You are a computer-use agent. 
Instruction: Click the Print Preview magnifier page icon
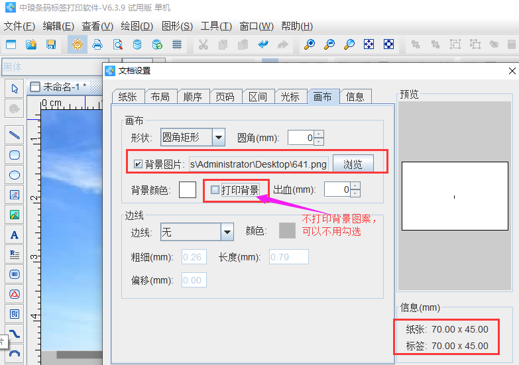pyautogui.click(x=117, y=44)
